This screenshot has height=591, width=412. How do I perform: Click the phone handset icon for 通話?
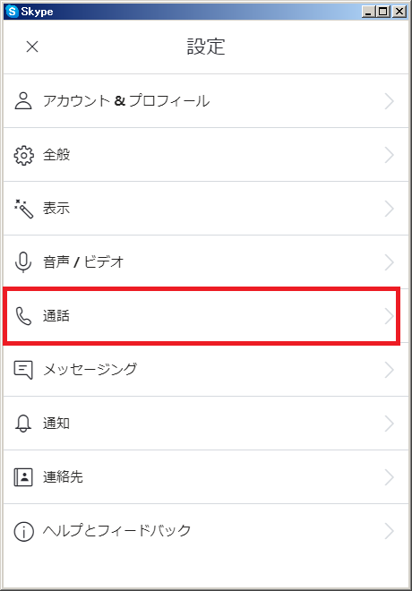(23, 316)
